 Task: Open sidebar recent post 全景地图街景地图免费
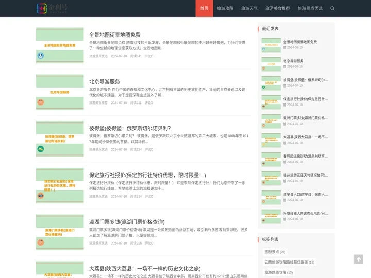click(x=300, y=42)
